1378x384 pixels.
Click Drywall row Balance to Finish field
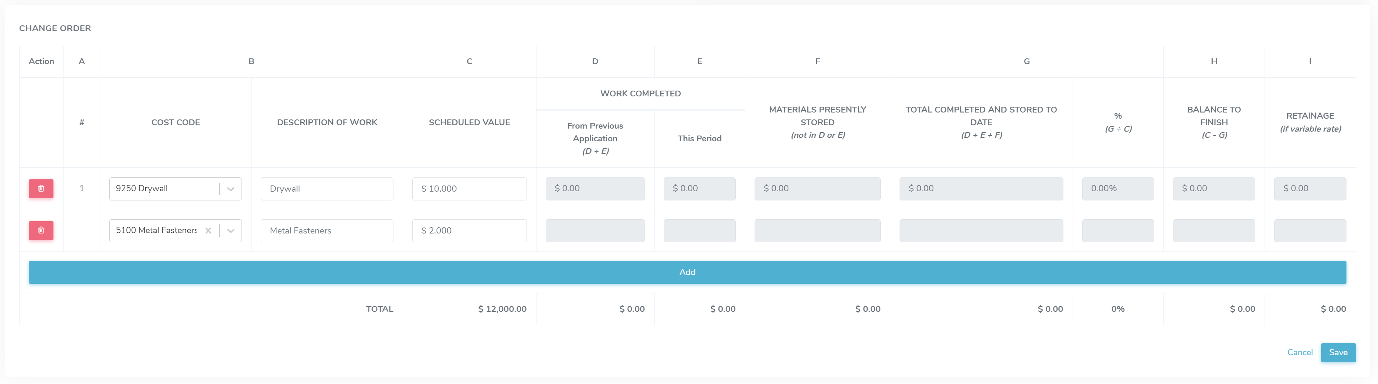[1213, 189]
